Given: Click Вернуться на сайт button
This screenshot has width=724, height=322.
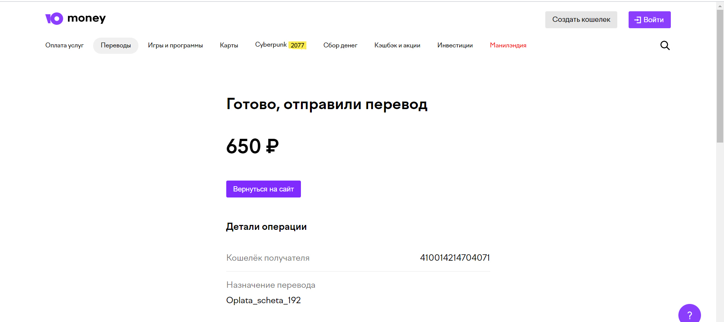Looking at the screenshot, I should pos(264,189).
